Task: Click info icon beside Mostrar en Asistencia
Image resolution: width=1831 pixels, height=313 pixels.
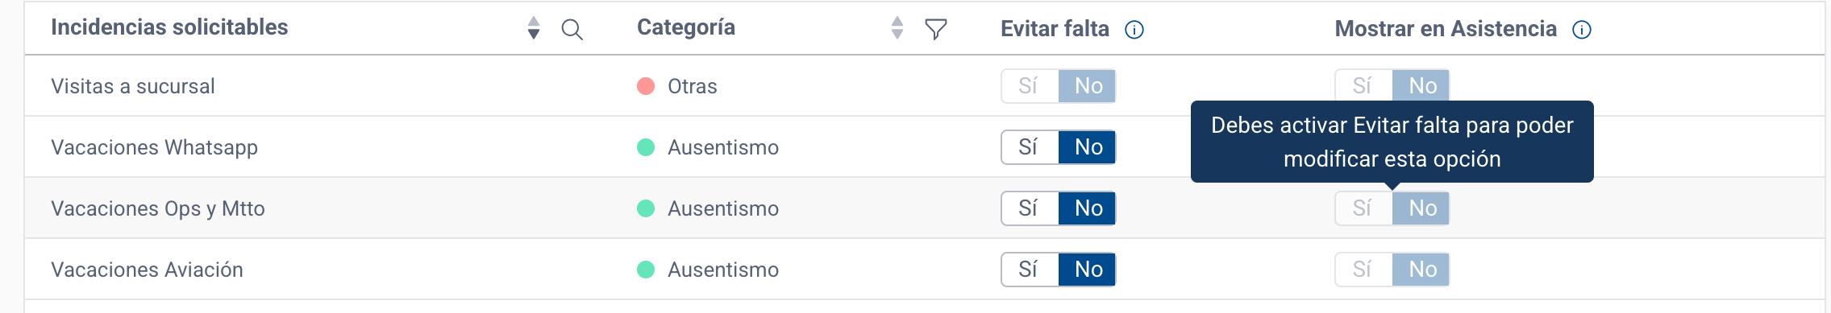Action: coord(1582,30)
